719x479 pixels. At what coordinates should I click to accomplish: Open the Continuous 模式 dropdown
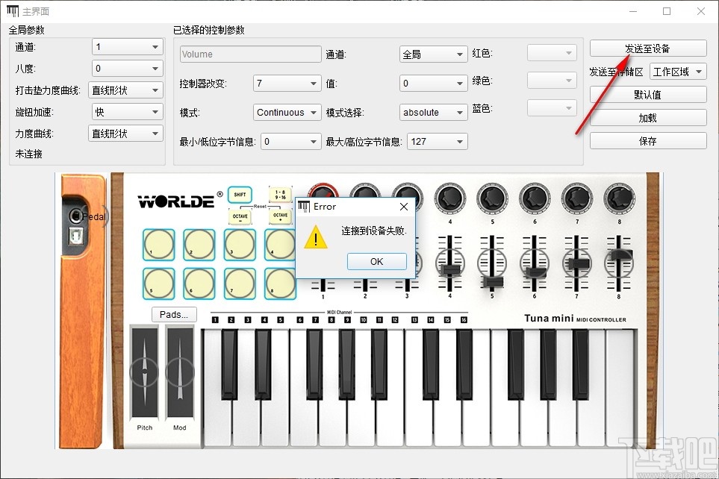click(287, 112)
